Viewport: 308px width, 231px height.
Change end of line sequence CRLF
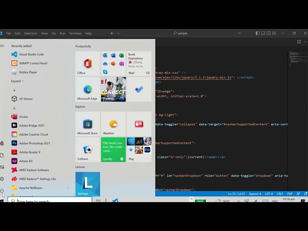[x=280, y=193]
